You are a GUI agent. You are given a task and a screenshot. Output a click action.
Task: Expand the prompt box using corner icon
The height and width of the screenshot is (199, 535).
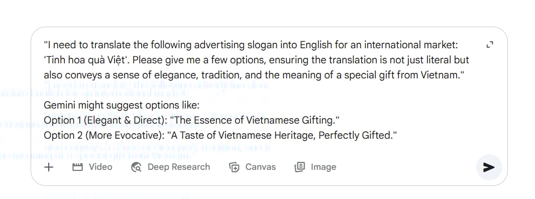[x=490, y=45]
